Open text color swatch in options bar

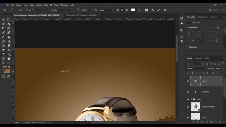(x=133, y=10)
